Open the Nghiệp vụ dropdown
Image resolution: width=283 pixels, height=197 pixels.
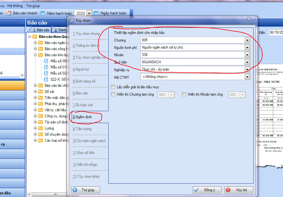pyautogui.click(x=247, y=69)
